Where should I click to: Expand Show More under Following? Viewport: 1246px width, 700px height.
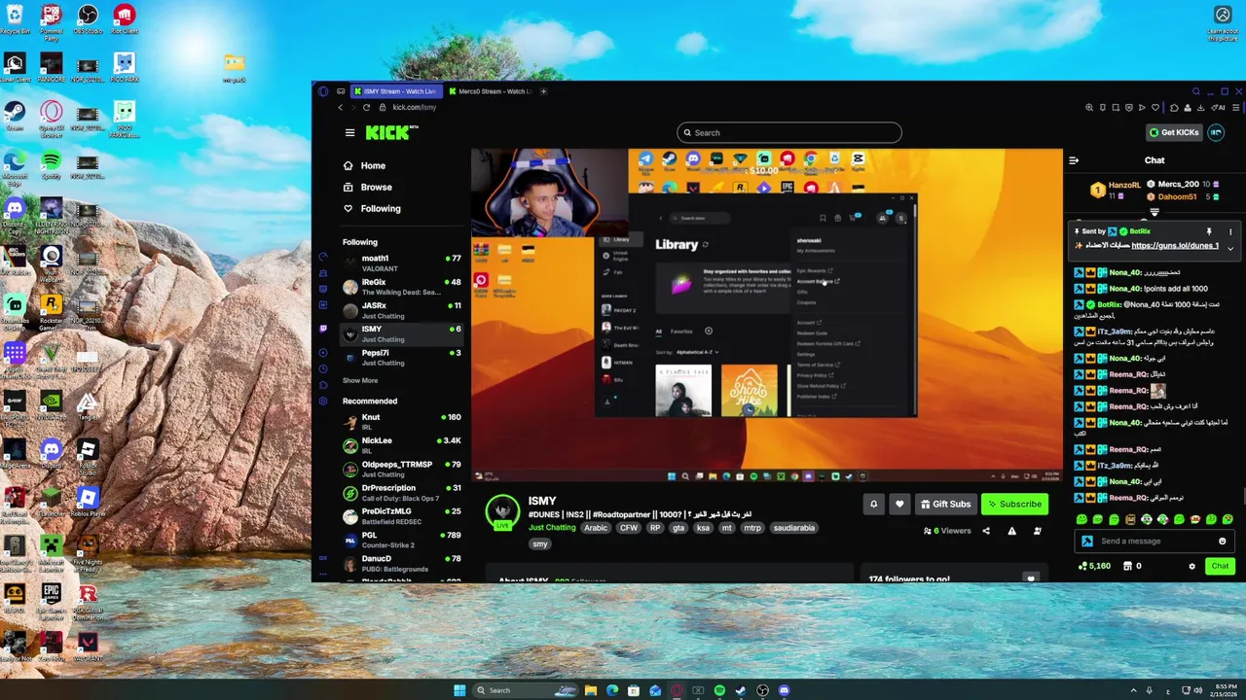pyautogui.click(x=360, y=380)
